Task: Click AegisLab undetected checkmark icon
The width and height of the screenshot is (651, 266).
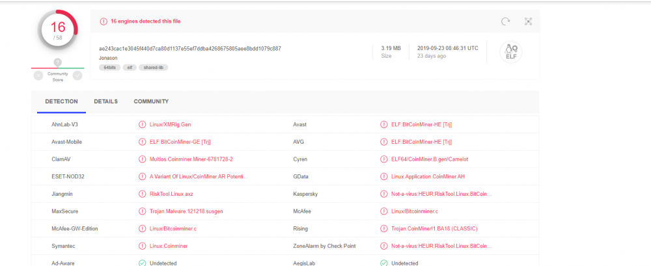Action: tap(383, 263)
